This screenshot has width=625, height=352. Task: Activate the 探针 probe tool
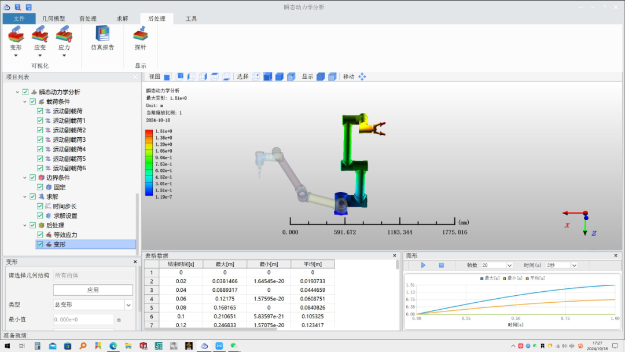140,38
